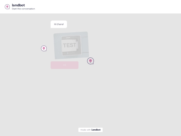Open the TEST image thumbnail
The width and height of the screenshot is (181, 136).
pyautogui.click(x=71, y=45)
